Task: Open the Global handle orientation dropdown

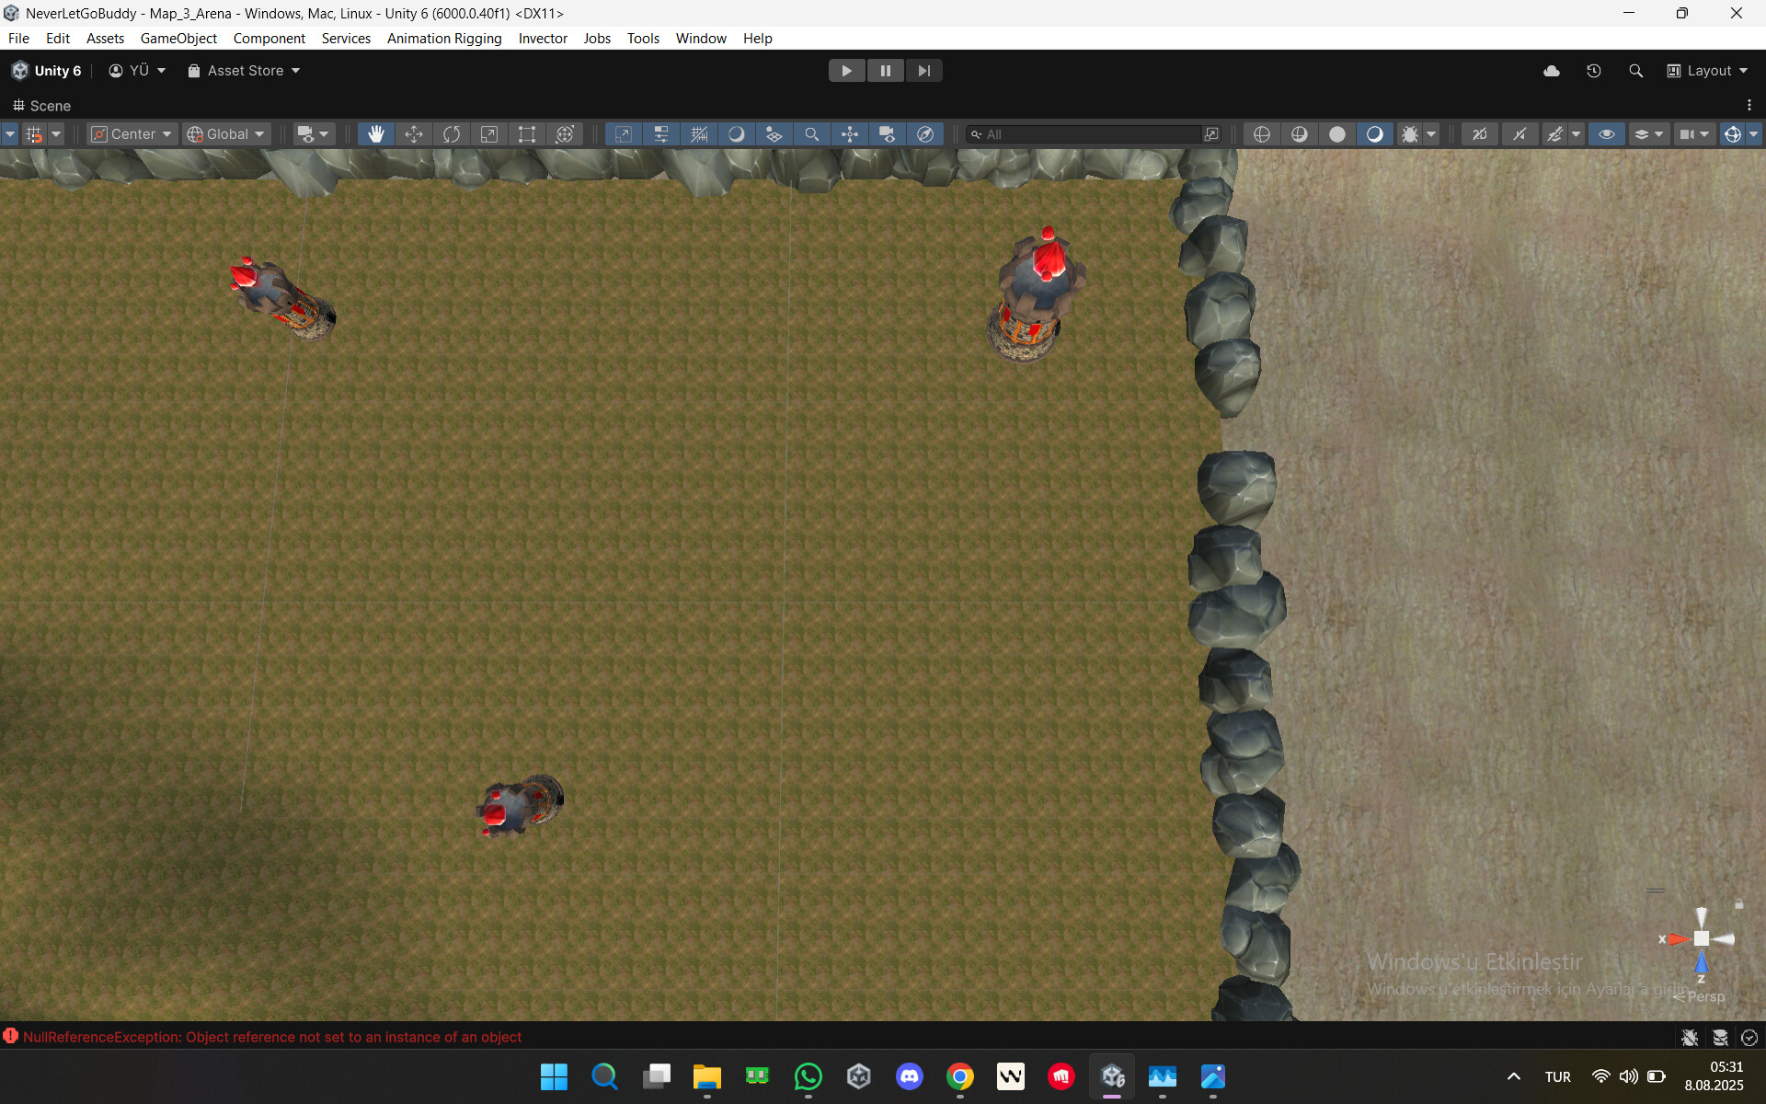Action: (225, 134)
